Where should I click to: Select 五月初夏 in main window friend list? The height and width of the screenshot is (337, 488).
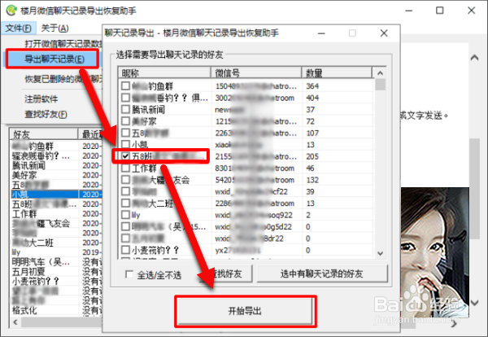click(x=28, y=271)
